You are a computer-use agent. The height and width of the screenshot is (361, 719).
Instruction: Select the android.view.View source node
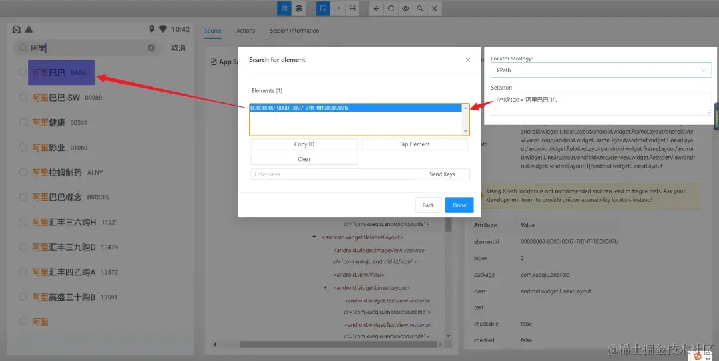359,275
